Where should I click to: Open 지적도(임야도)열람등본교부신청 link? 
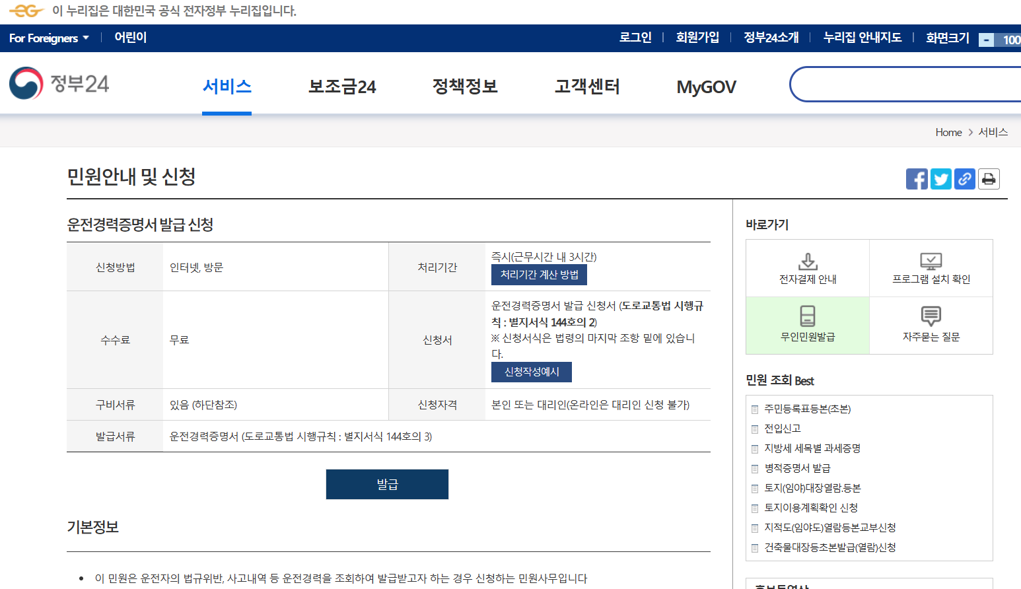pos(830,528)
